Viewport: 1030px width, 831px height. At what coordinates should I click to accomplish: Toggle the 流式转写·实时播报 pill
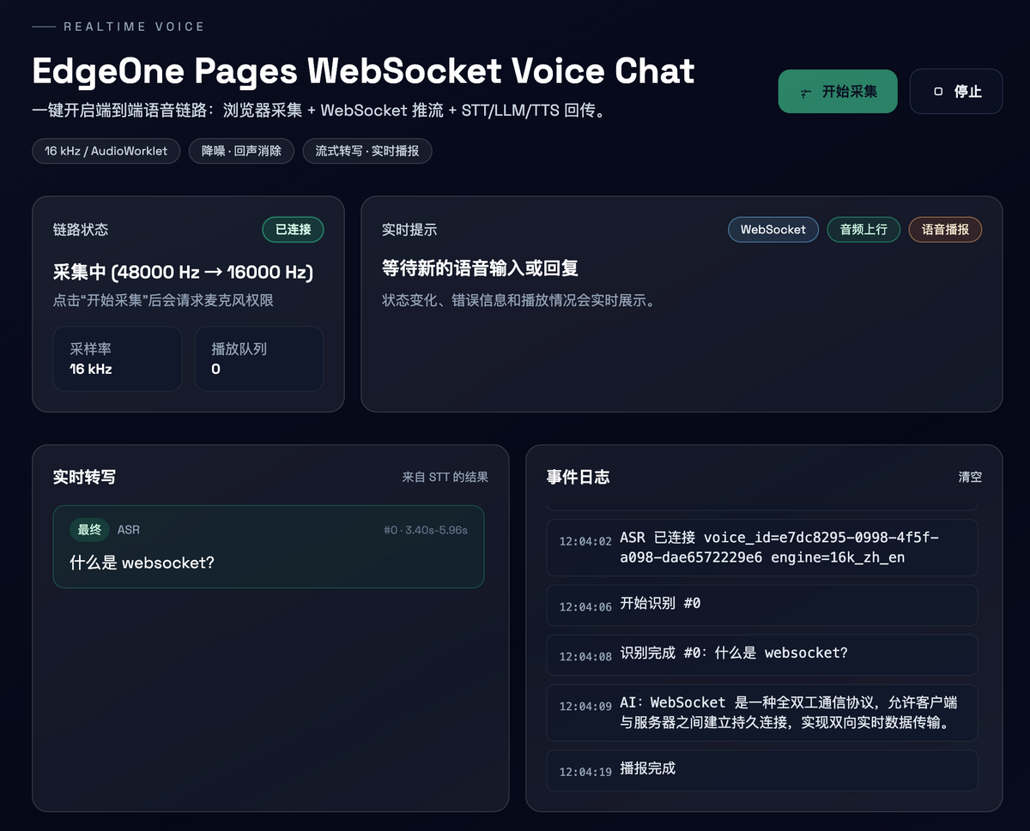[x=367, y=151]
